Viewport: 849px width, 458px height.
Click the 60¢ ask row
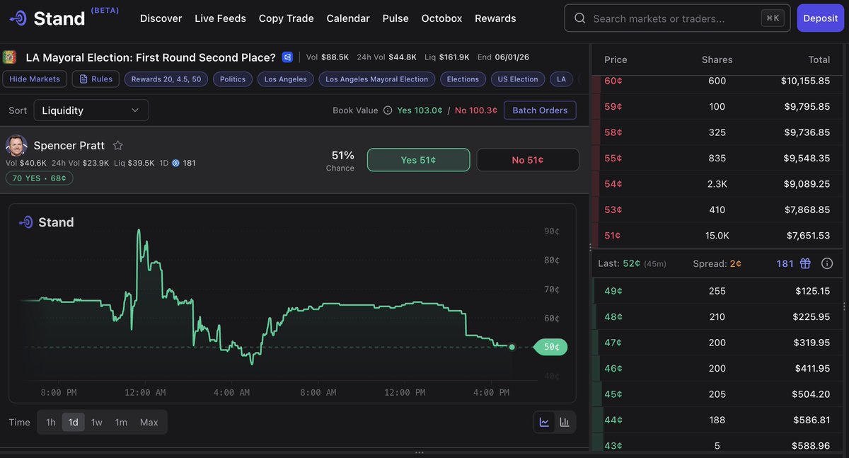coord(717,81)
